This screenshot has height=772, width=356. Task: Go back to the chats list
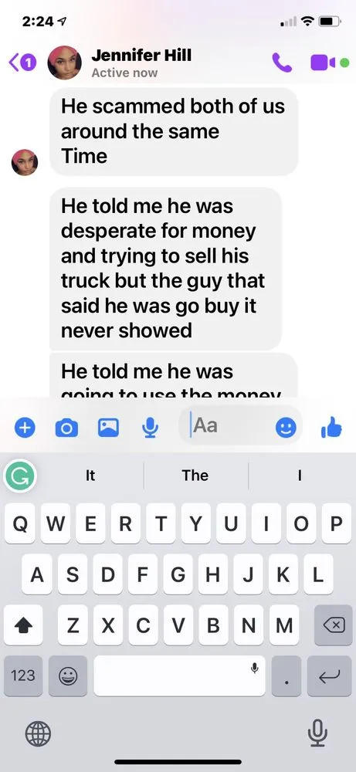click(22, 63)
